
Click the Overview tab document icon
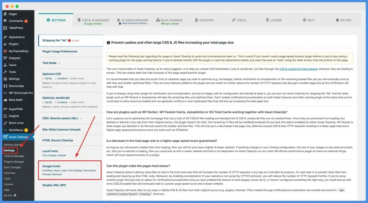click(x=197, y=20)
